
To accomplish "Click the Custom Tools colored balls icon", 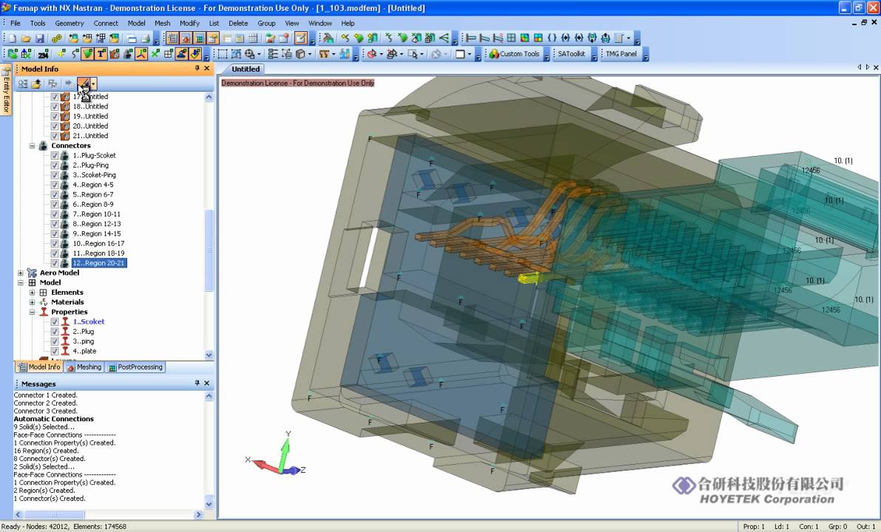I will click(x=494, y=54).
